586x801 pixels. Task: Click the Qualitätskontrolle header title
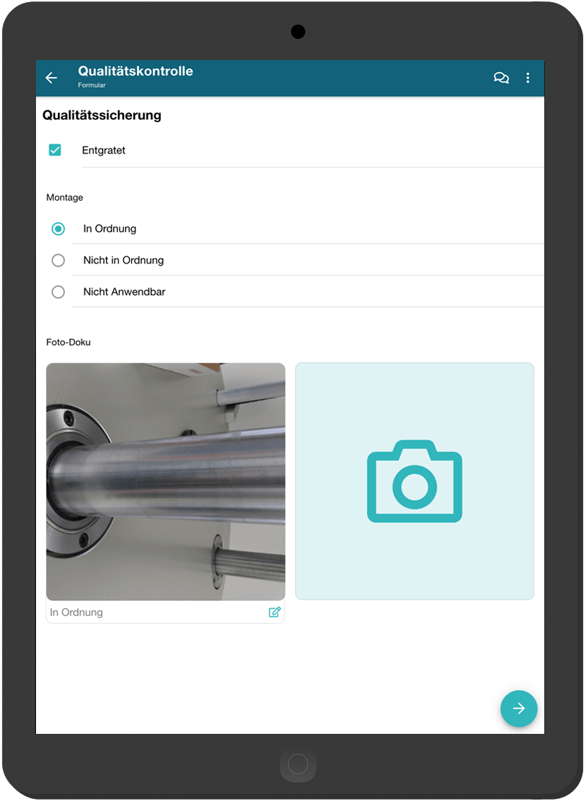[136, 71]
